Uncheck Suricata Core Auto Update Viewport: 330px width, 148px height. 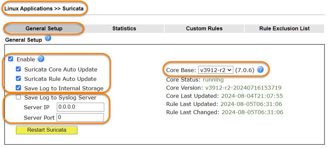tap(19, 69)
